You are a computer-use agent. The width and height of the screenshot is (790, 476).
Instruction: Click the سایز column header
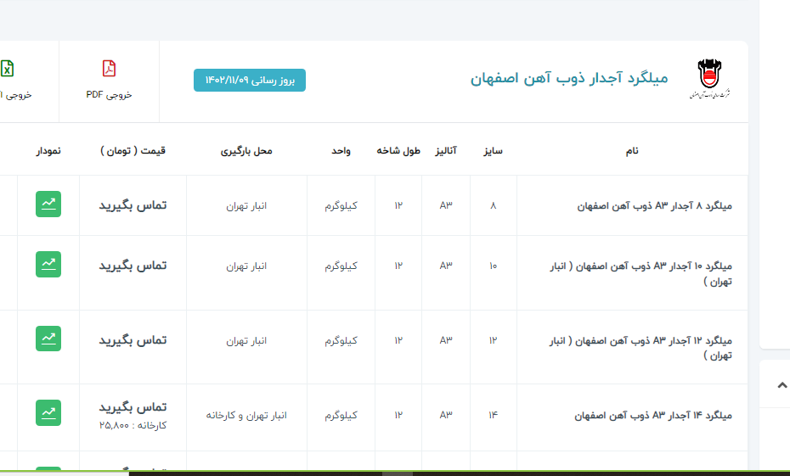[493, 150]
